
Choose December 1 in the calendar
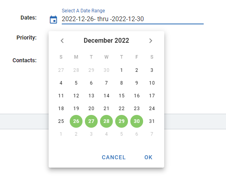point(122,70)
